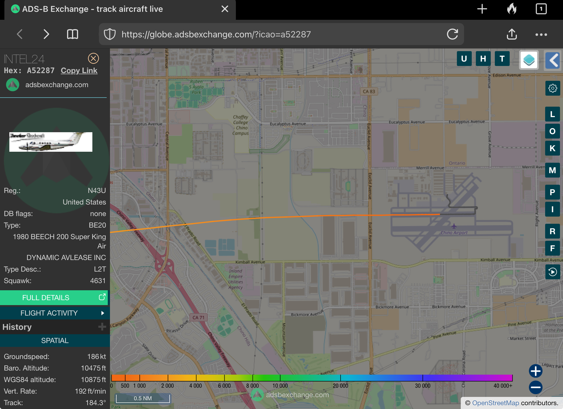Toggle the K map option
563x409 pixels.
click(553, 148)
